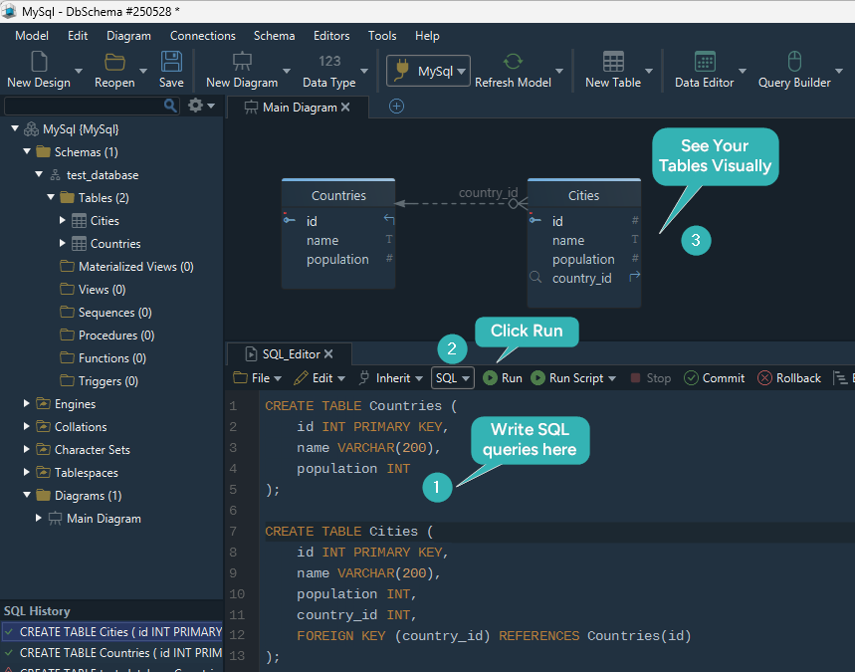Click the Commit checkmark icon

tap(691, 378)
